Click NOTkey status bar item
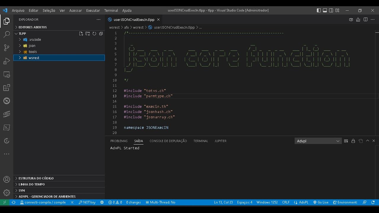The image size is (379, 213). 87,203
